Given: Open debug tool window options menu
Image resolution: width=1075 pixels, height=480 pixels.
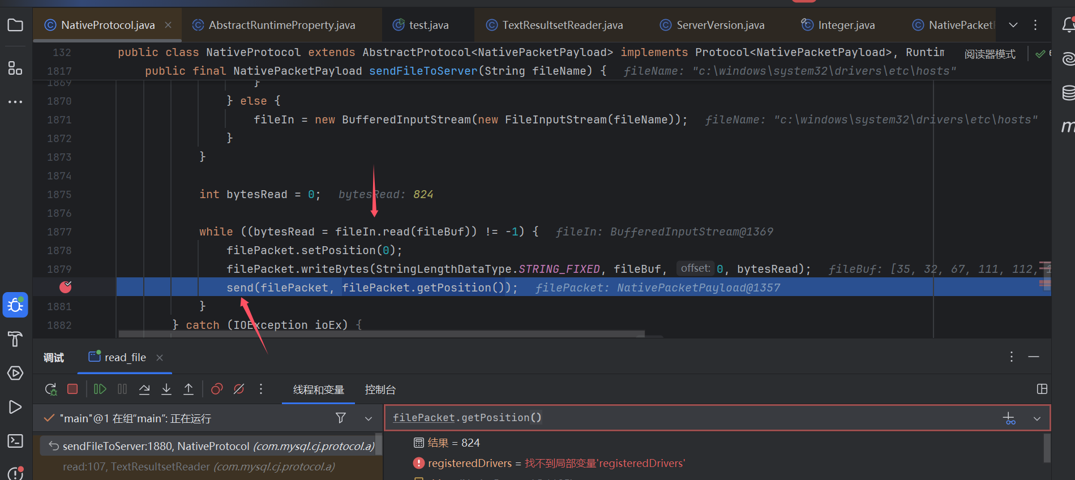Looking at the screenshot, I should pyautogui.click(x=1012, y=357).
